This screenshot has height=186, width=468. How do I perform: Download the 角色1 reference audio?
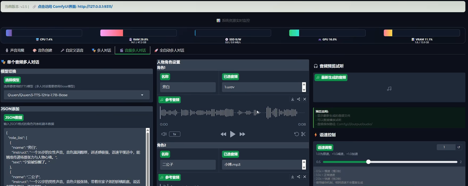[293, 99]
